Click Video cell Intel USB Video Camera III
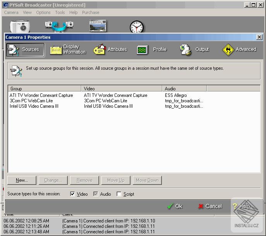266x236 pixels. point(108,106)
